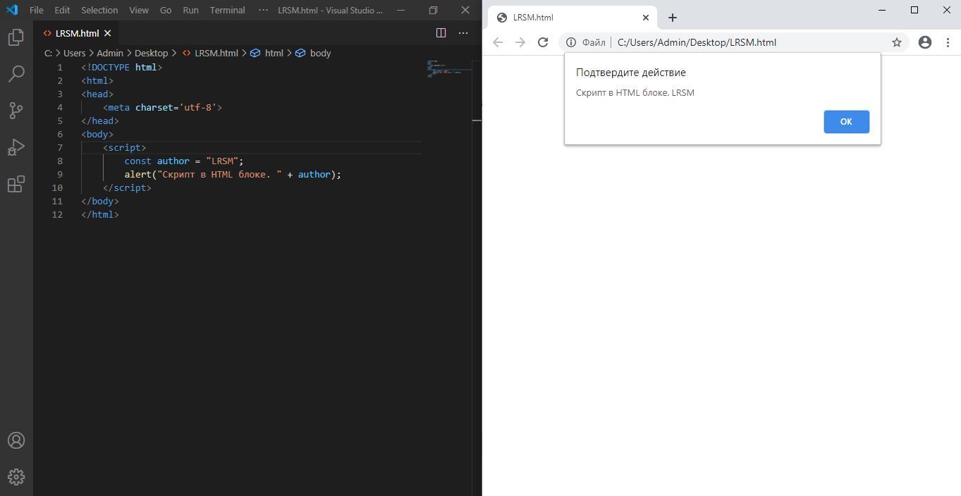Screen dimensions: 961x496
Task: Open the Terminal menu
Action: 227,10
